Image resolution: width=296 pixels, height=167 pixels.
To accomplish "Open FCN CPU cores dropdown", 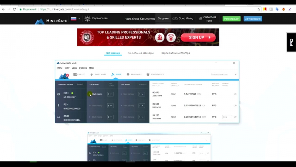I will [x=110, y=106].
